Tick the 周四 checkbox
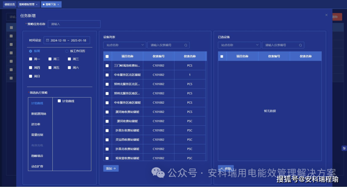347x187 pixels. click(x=31, y=68)
